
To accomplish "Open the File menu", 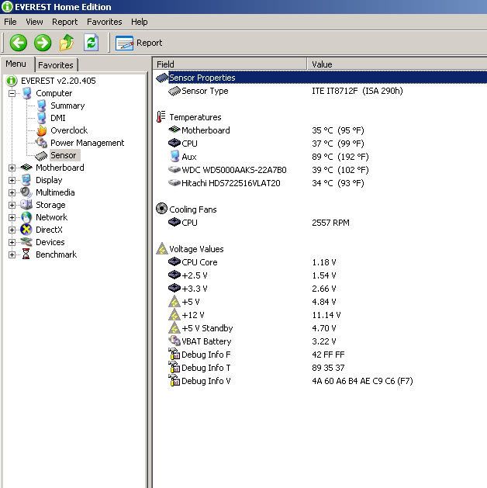I will tap(10, 22).
